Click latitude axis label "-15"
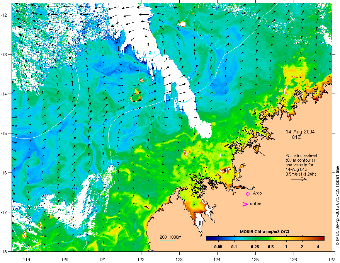Viewport: 340px width, 263px height. coord(4,133)
